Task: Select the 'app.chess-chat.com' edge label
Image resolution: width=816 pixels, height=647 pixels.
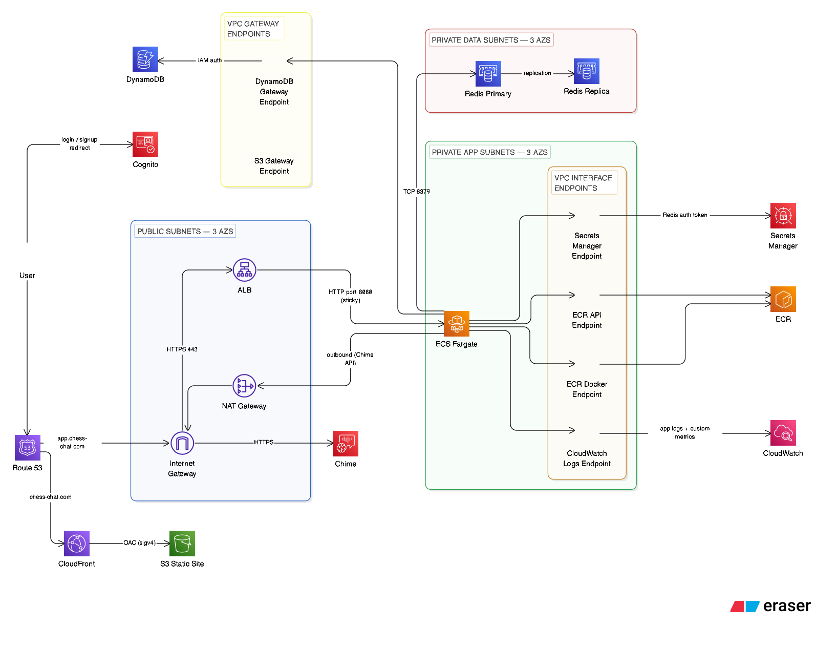Action: point(72,443)
